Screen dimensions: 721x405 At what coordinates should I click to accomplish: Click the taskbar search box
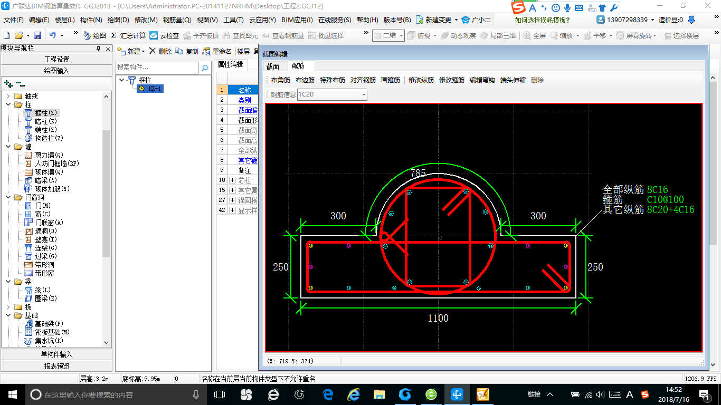coord(116,394)
